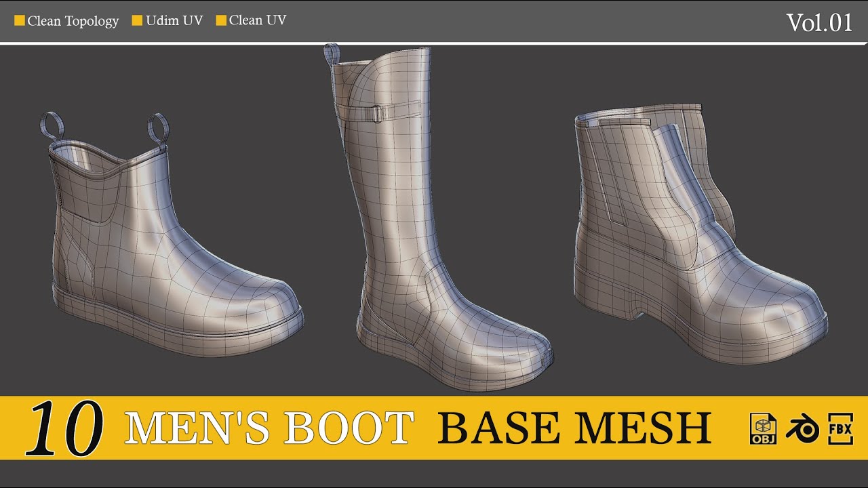Click the FBX file format icon

point(841,428)
